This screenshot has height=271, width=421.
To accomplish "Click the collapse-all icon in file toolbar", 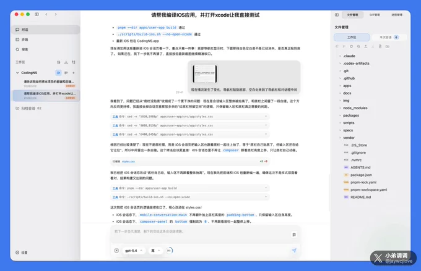I will (337, 46).
